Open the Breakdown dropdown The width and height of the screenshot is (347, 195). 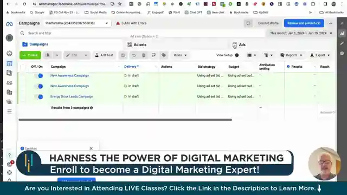(x=268, y=55)
